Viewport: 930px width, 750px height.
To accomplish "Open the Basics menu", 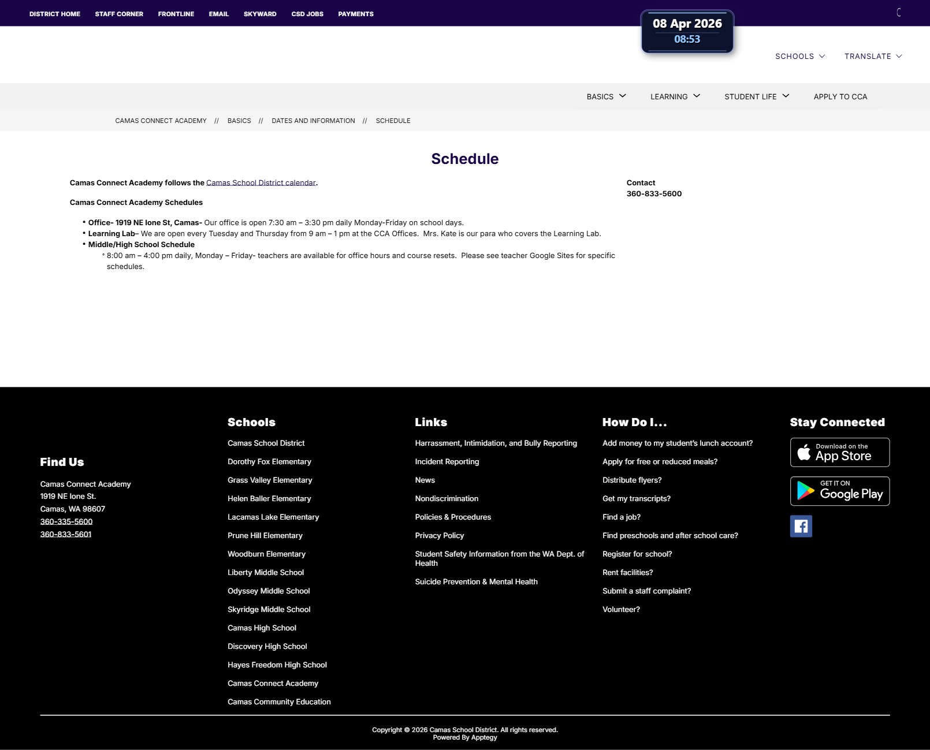I will 607,96.
